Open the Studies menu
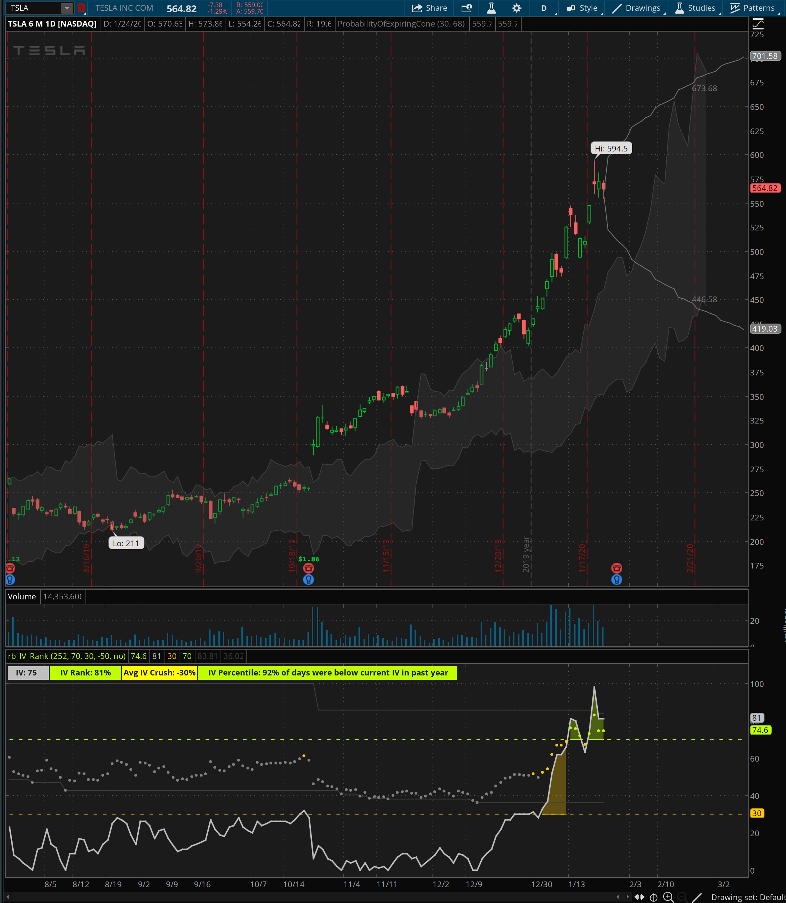This screenshot has width=786, height=903. pyautogui.click(x=695, y=8)
